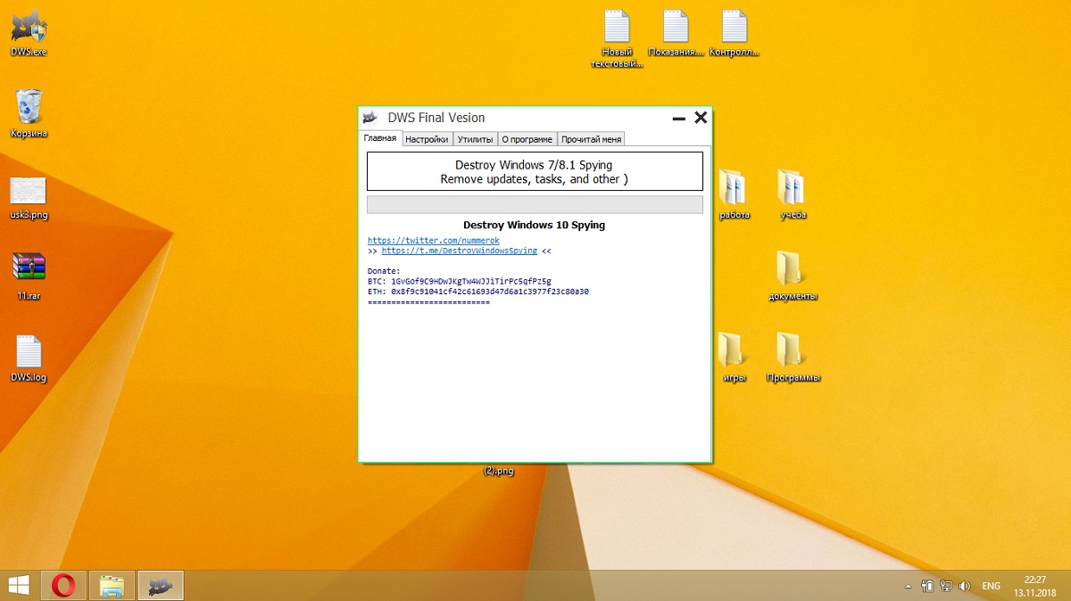Select the Показания text file icon

[x=676, y=33]
